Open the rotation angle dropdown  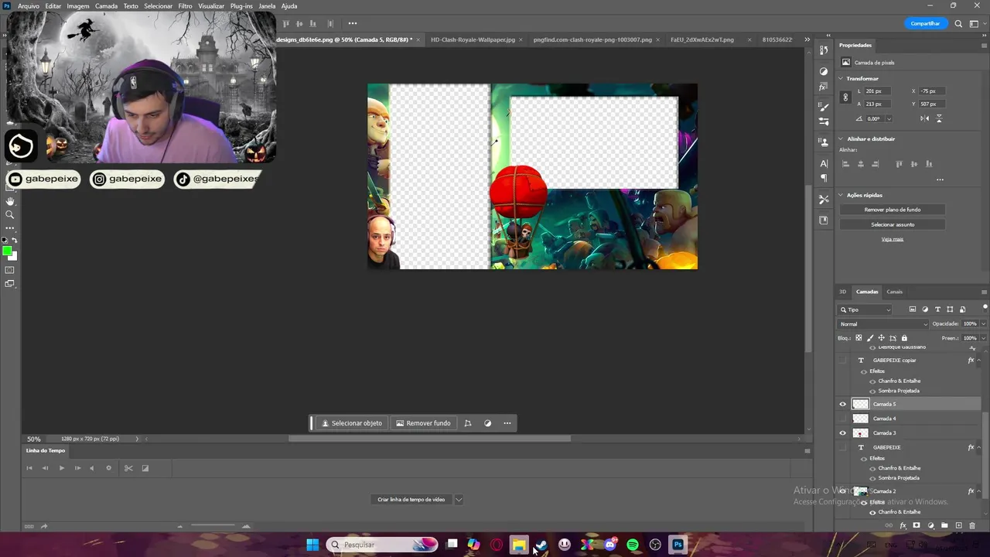pos(889,118)
